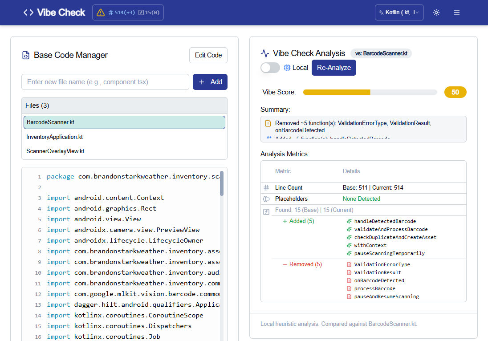Open the hamburger menu icon
Viewport: 488px width, 341px height.
456,12
